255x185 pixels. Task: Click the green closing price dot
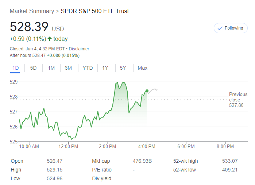tap(147, 91)
